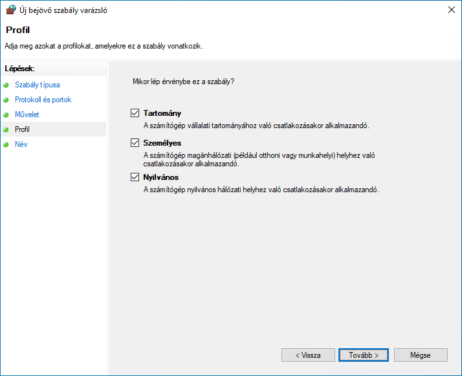Click the Tartomány label text
This screenshot has height=376, width=462.
point(162,113)
